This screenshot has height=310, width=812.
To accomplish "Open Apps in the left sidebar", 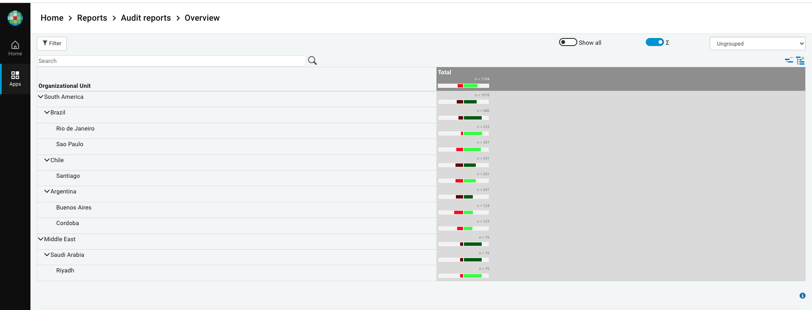I will click(15, 79).
